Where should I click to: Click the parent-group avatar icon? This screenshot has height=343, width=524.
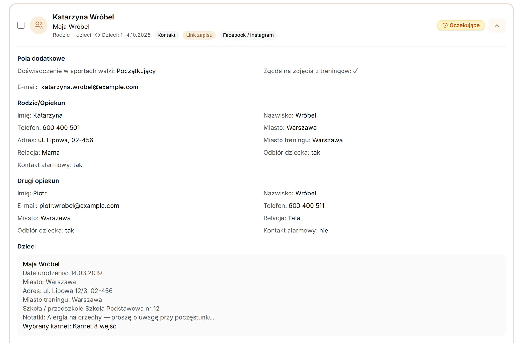39,25
